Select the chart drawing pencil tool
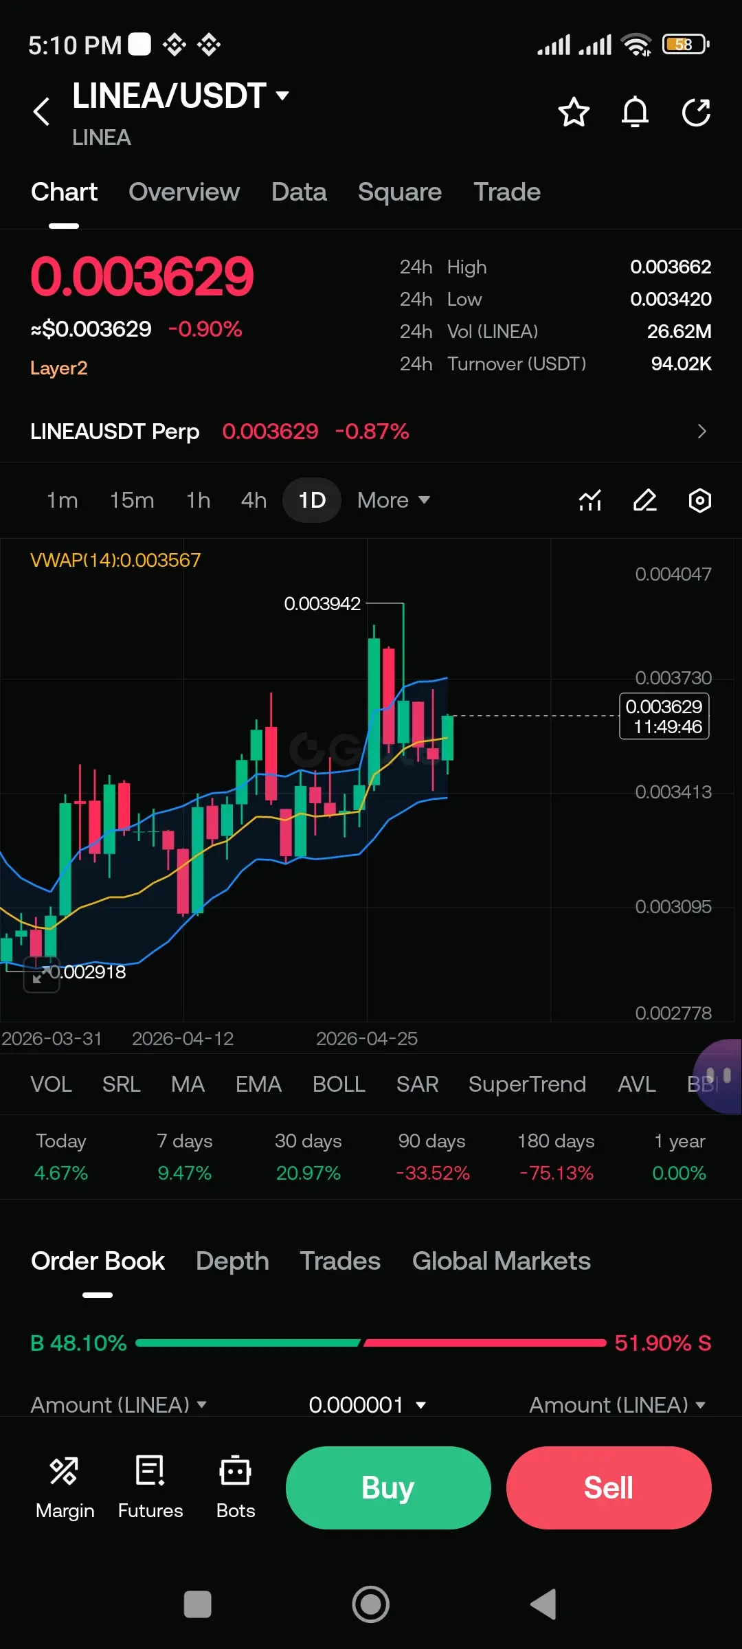Image resolution: width=742 pixels, height=1649 pixels. (644, 500)
